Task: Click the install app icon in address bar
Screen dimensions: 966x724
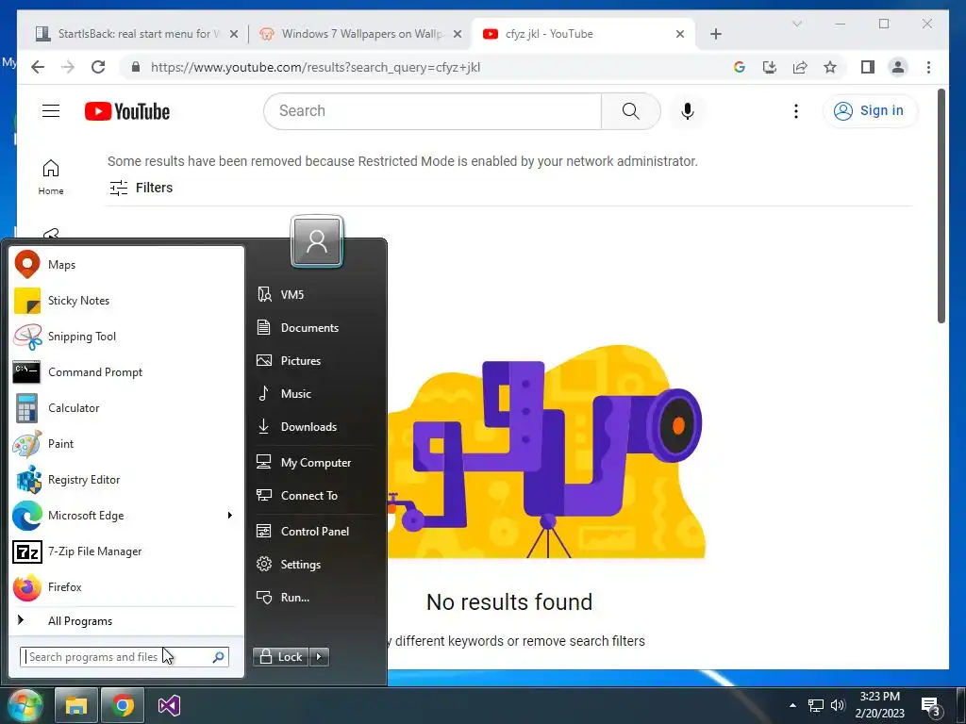Action: 770,67
